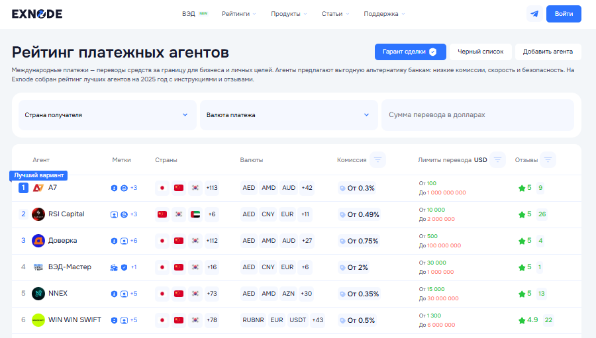
Task: Expand +42 currencies in A7 row
Action: 307,188
